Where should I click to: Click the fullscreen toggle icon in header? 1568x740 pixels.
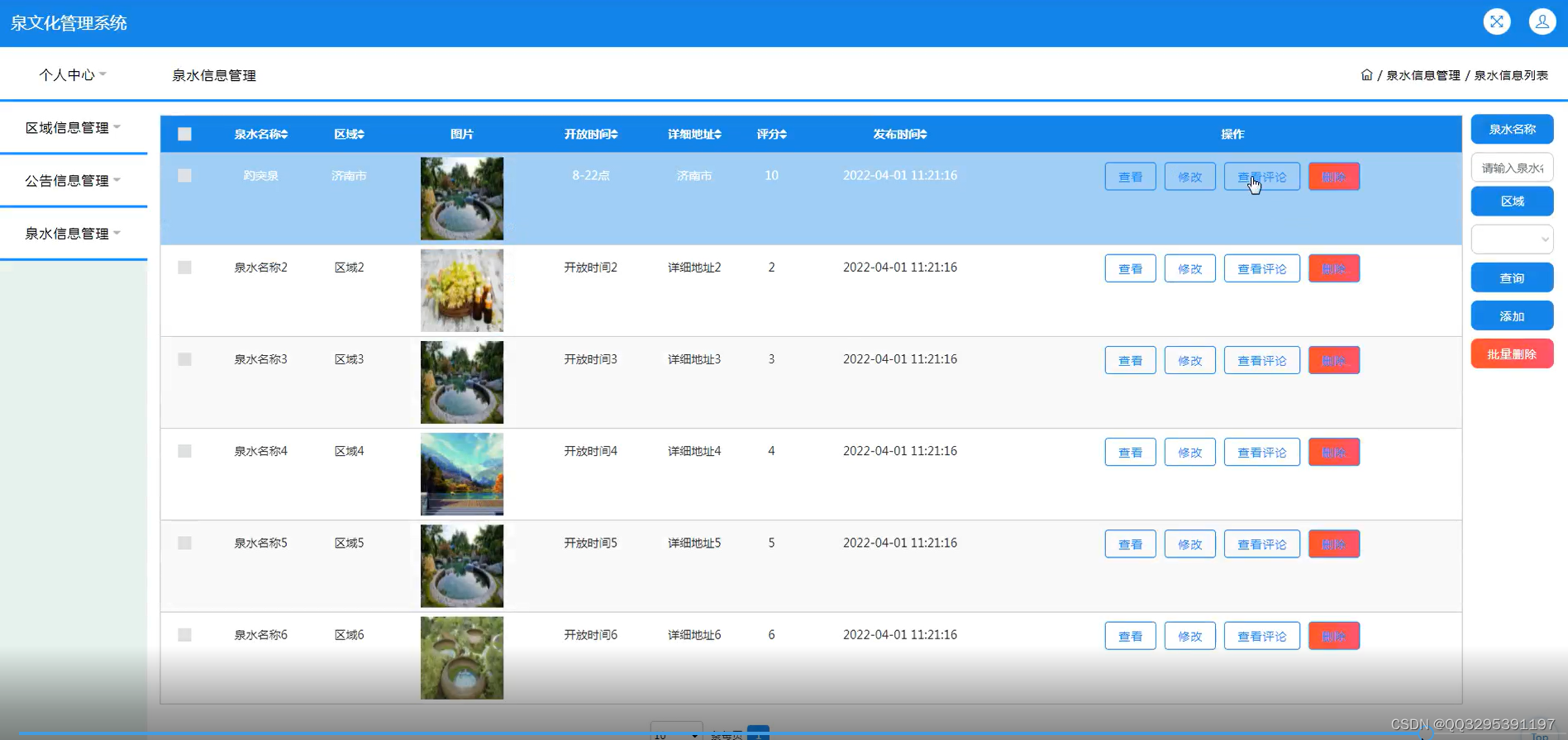coord(1496,21)
